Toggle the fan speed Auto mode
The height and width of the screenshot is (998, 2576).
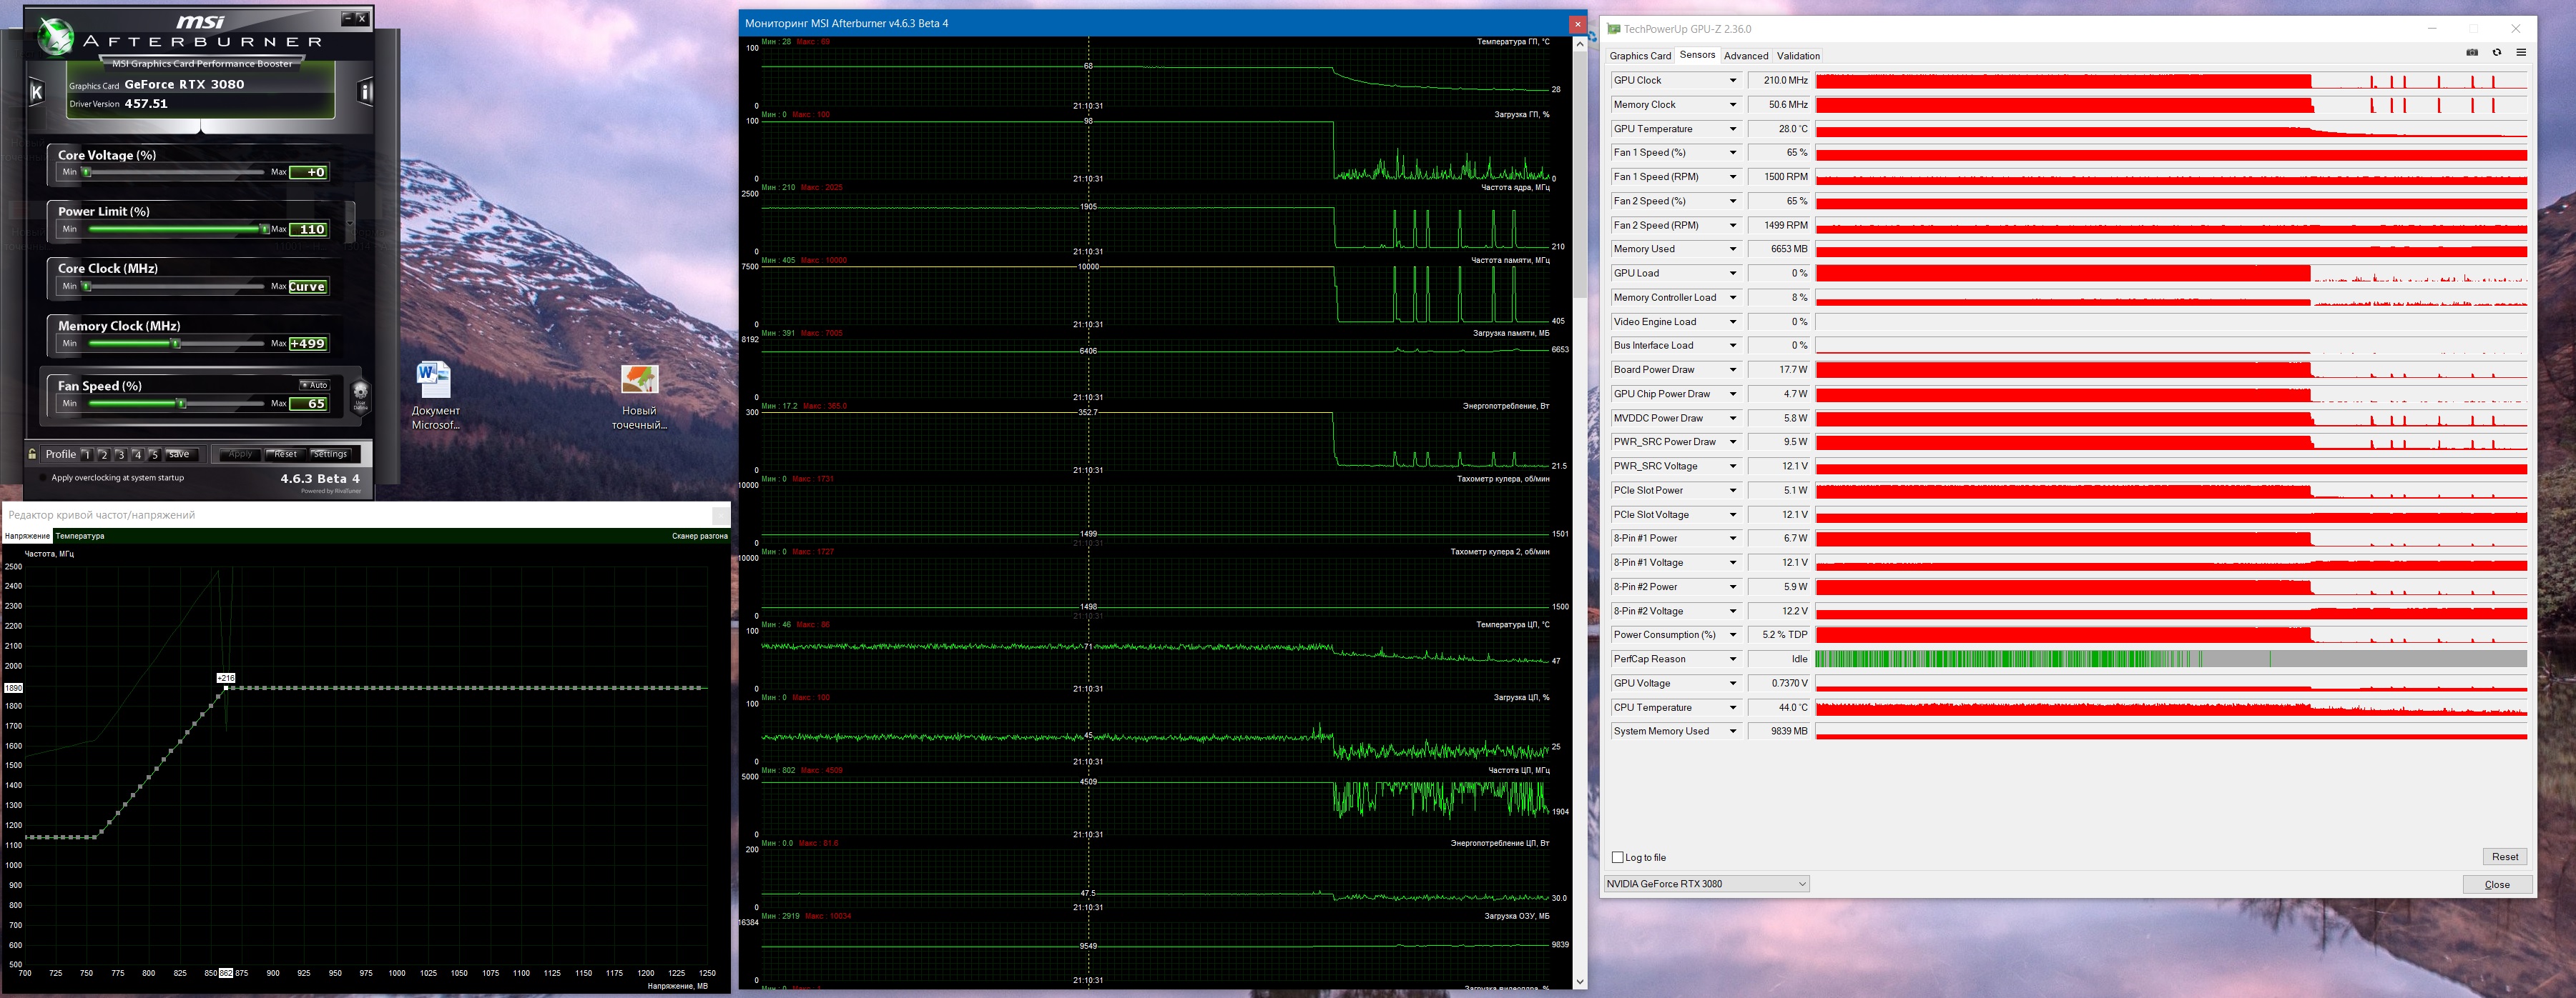pyautogui.click(x=315, y=384)
